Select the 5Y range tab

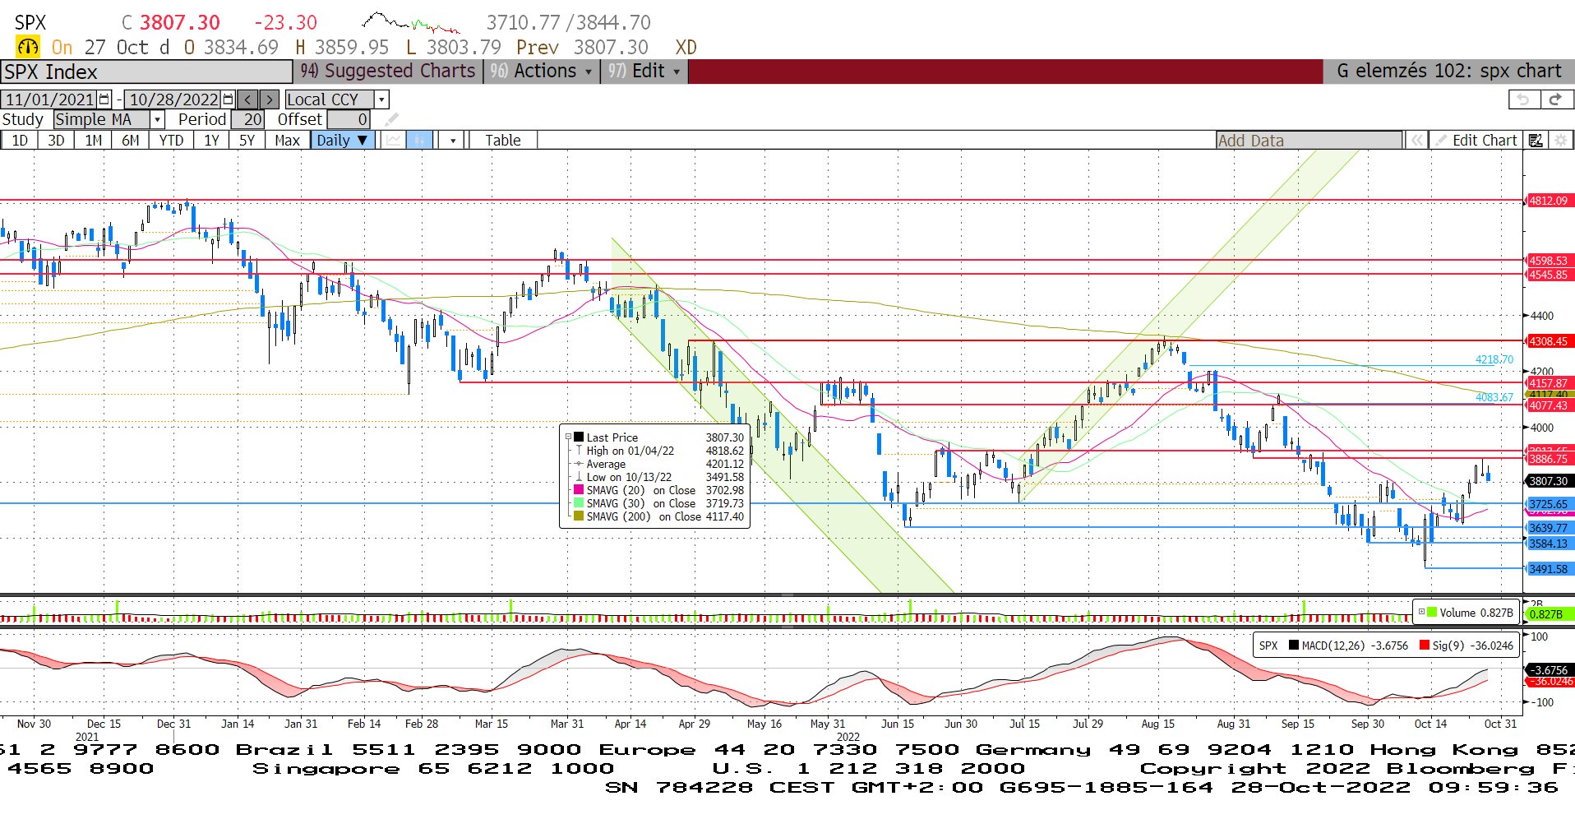tap(247, 141)
